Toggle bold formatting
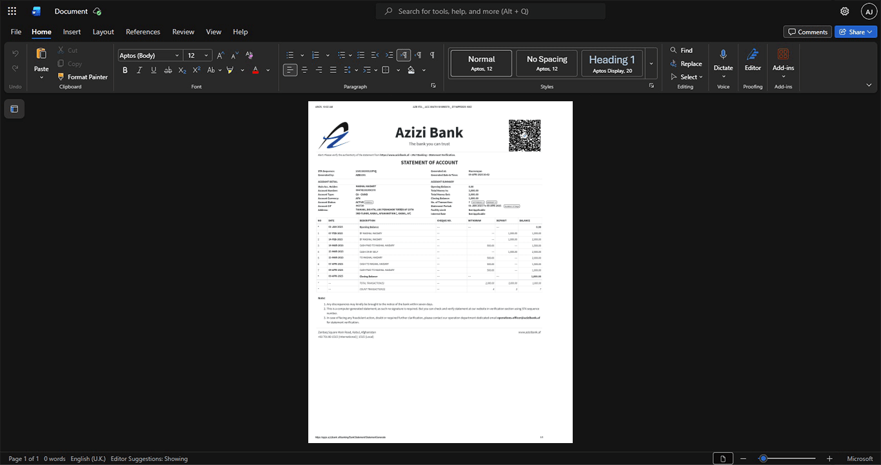This screenshot has height=465, width=881. click(125, 70)
